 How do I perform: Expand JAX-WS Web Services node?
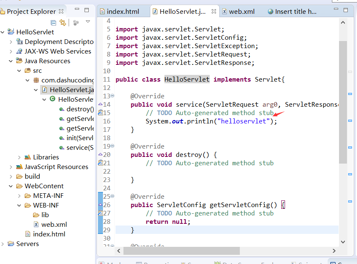pos(11,51)
